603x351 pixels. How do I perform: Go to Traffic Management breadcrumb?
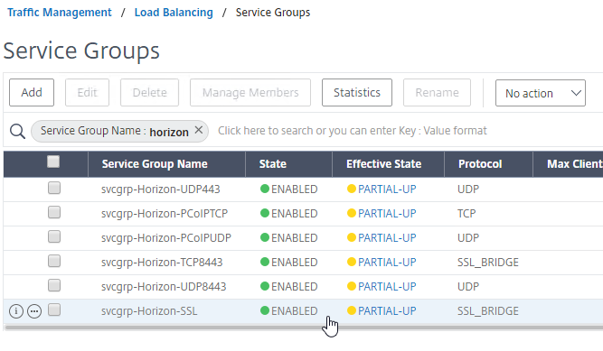[60, 13]
